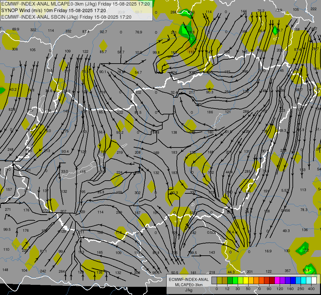Click the bright green legend swatch

pyautogui.click(x=235, y=280)
